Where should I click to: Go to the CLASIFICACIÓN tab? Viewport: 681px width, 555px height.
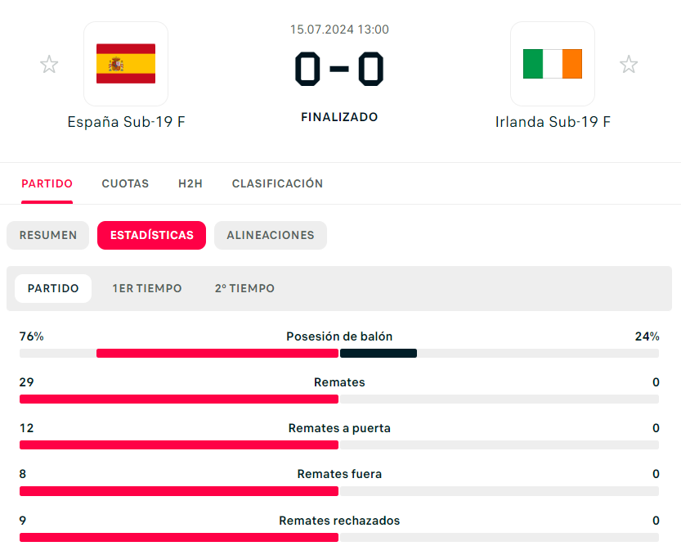click(x=277, y=183)
